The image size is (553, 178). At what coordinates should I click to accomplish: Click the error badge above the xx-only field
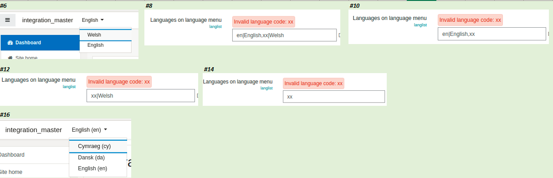point(313,84)
